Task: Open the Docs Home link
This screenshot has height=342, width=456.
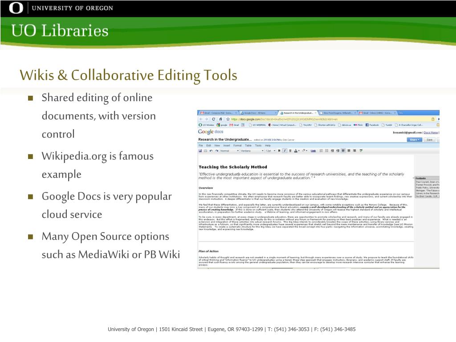Action: pos(431,133)
